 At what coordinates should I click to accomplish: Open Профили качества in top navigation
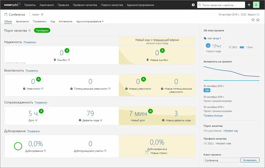coord(85,5)
